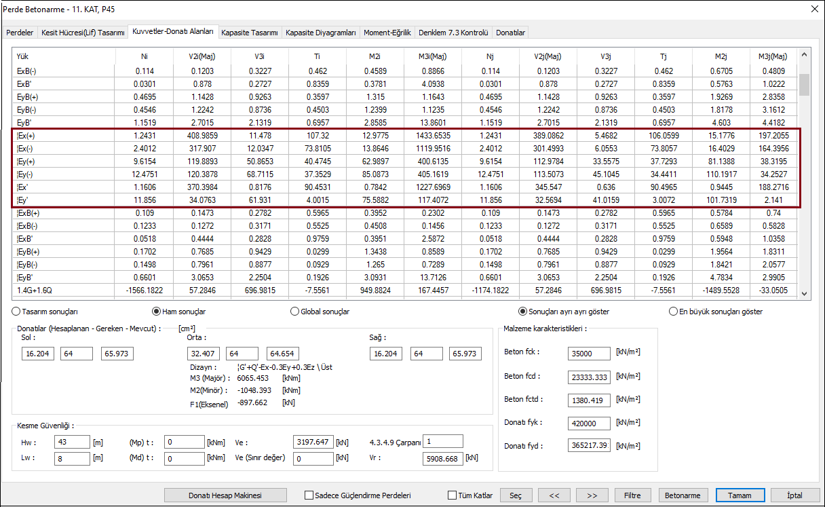Click the 4.3.4.9 Çarpanı input field

(442, 442)
